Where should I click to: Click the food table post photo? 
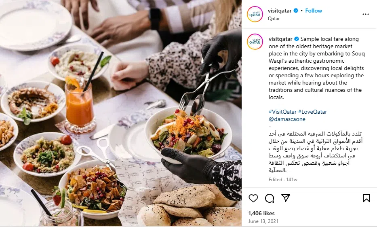coord(121,113)
